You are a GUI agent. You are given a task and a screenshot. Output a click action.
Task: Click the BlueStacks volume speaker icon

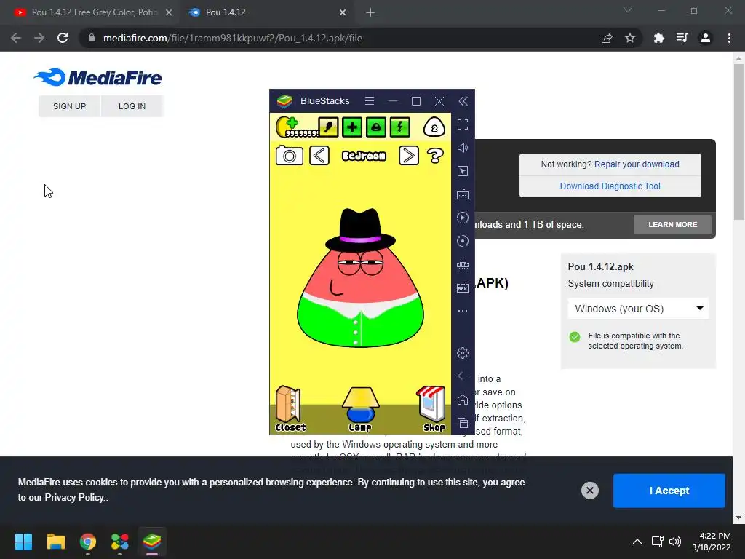point(463,148)
